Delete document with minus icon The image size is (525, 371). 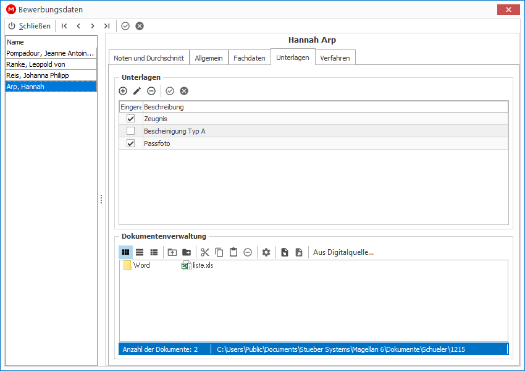click(x=248, y=252)
